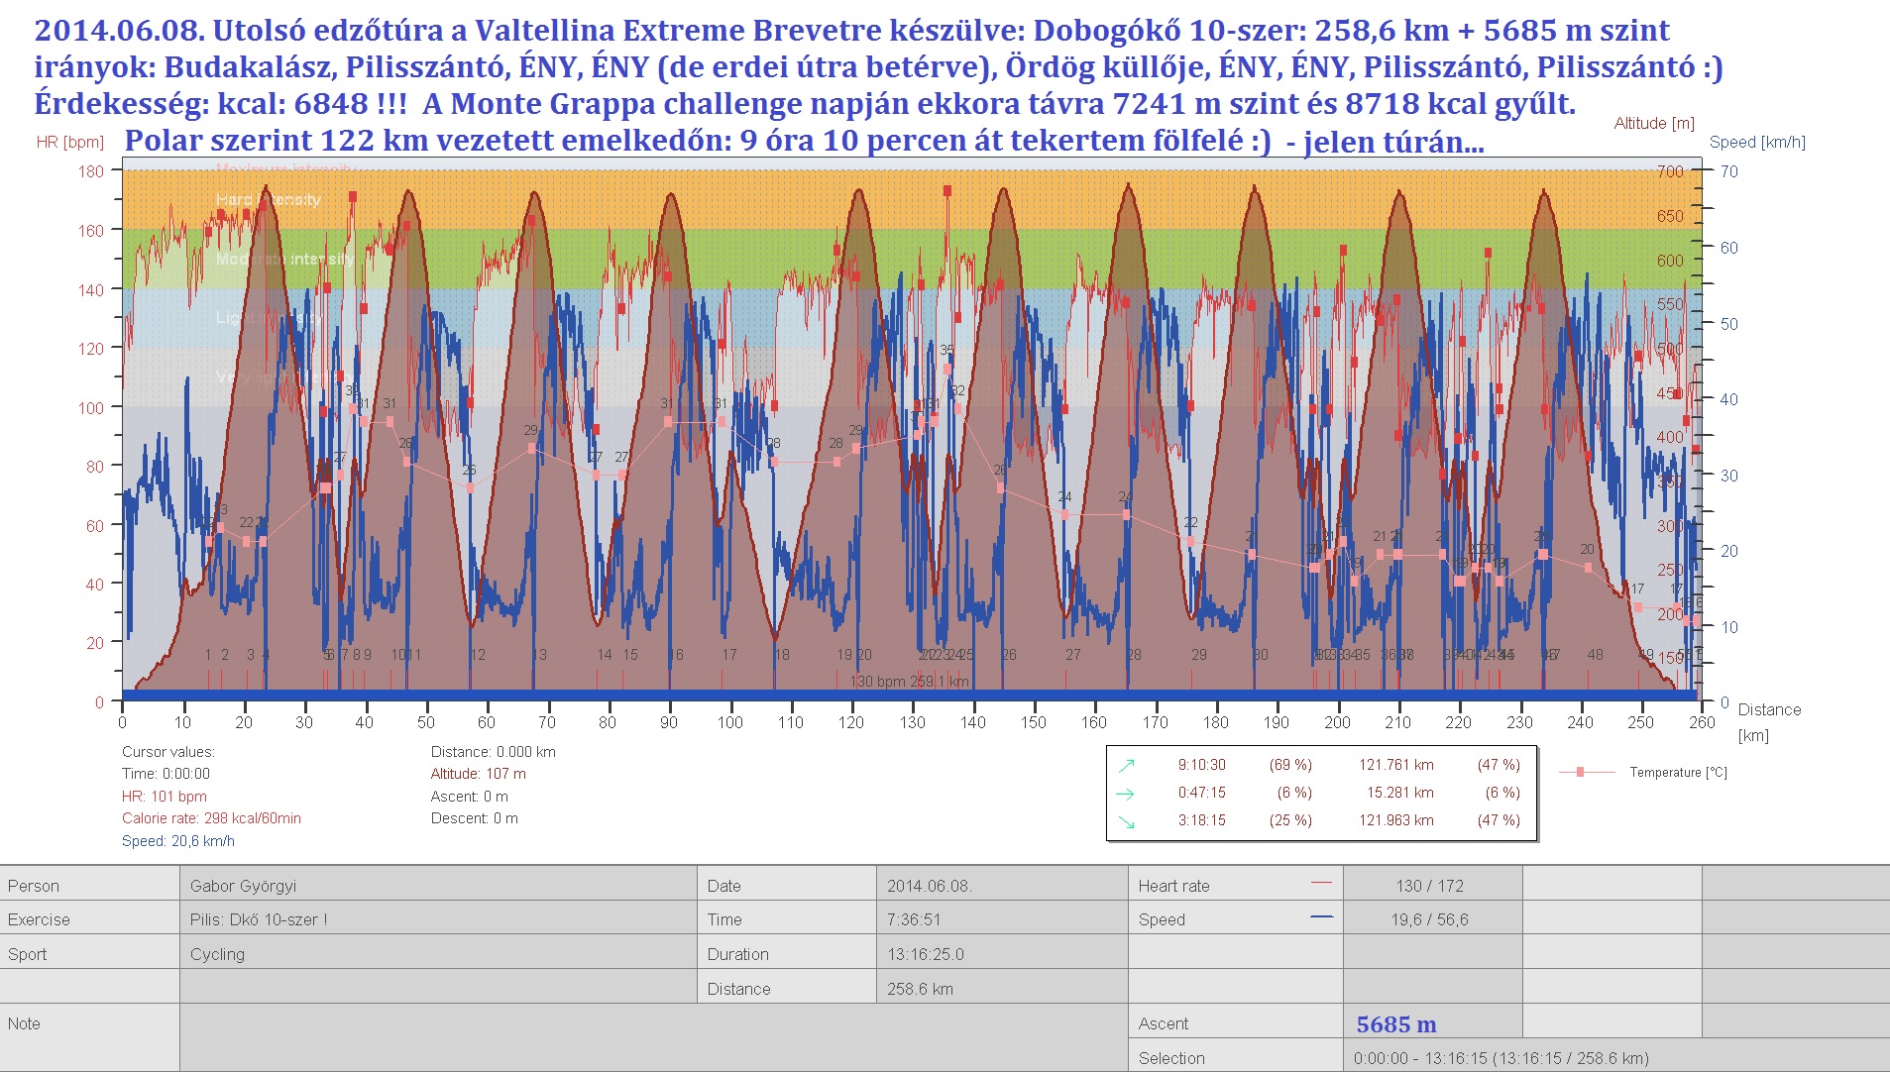1890x1072 pixels.
Task: Click the '130 bpm 259,1 km' chart marker label
Action: coord(909,682)
